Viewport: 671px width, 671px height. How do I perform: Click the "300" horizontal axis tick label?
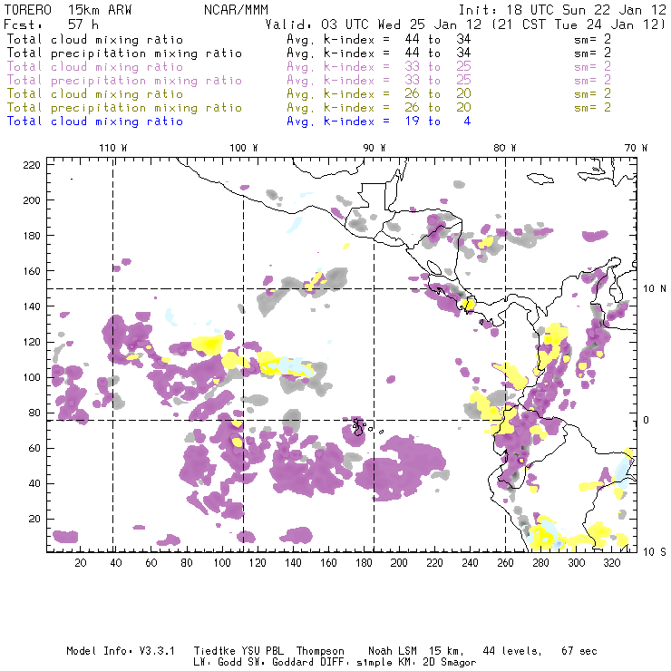pos(577,563)
